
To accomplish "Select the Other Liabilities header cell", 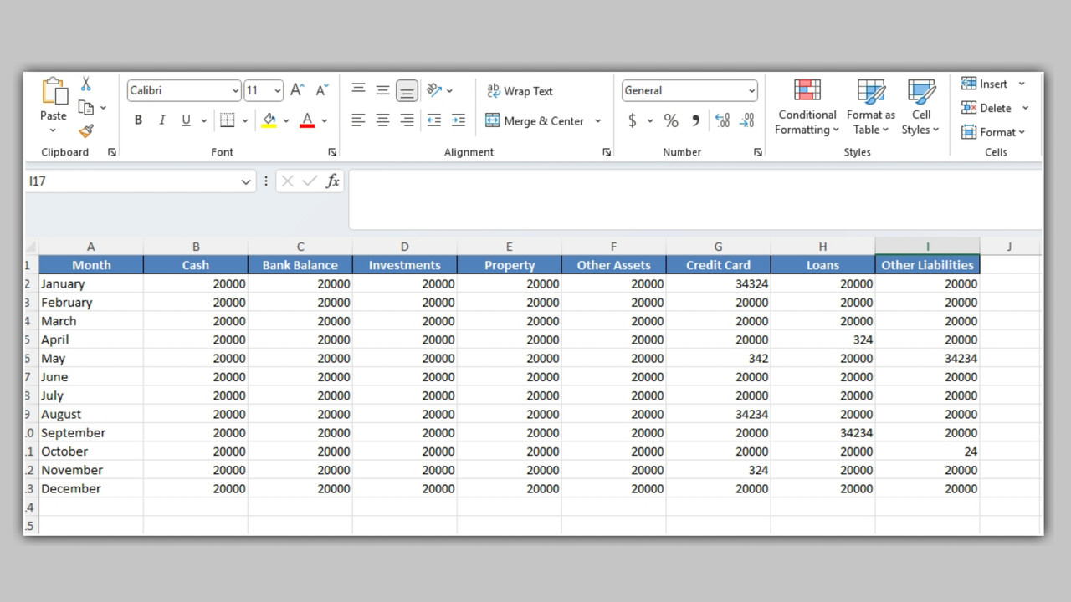I will (927, 265).
